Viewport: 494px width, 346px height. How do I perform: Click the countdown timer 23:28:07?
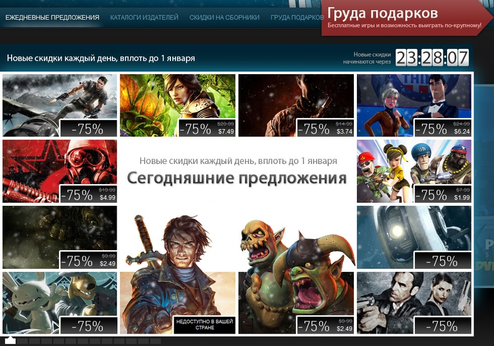pos(432,57)
